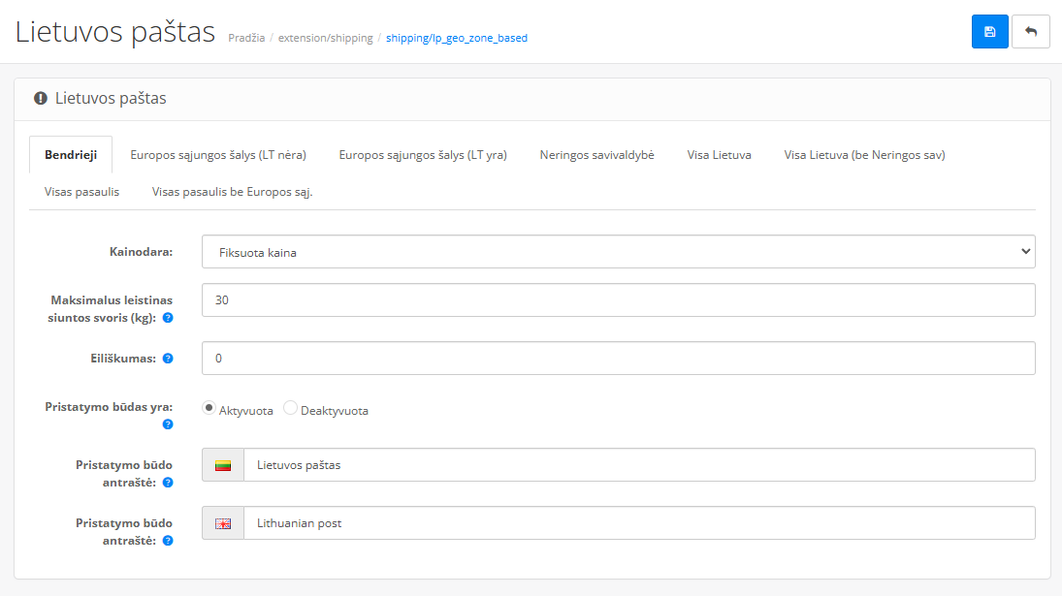Click help icon next to Eiliškumas label
The height and width of the screenshot is (596, 1062).
pos(168,359)
